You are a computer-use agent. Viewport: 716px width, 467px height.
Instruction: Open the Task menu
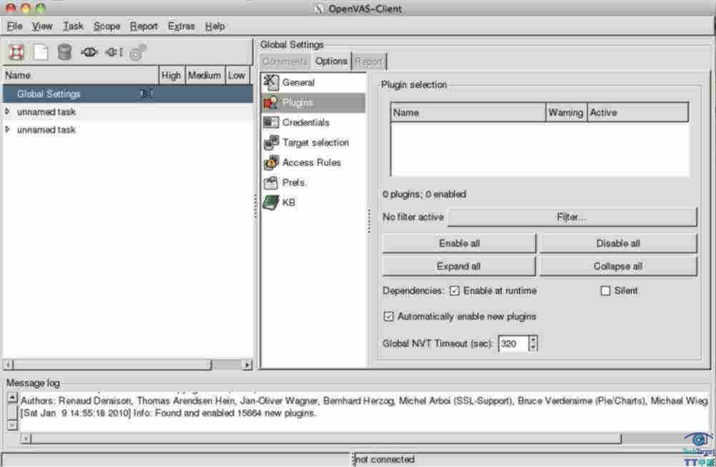coord(73,26)
